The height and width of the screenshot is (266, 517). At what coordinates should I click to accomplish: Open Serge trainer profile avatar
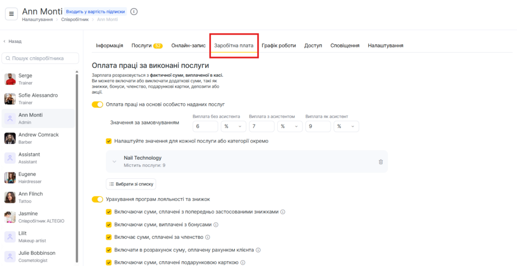[10, 79]
